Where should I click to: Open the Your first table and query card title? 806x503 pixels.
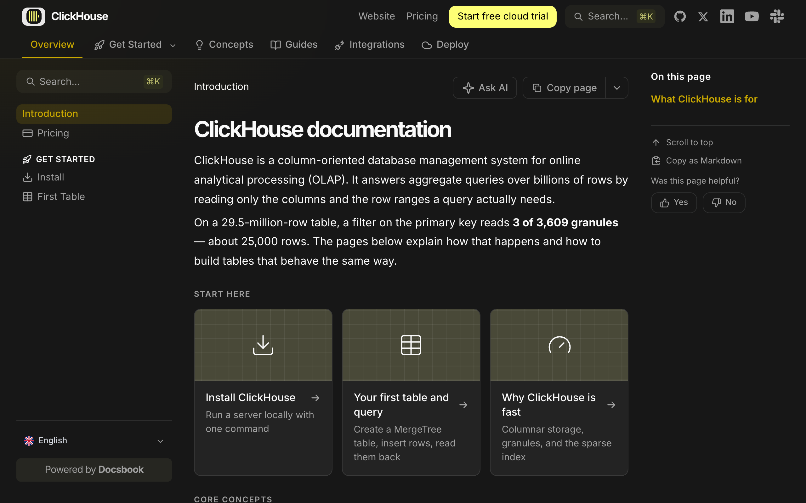[x=401, y=405]
